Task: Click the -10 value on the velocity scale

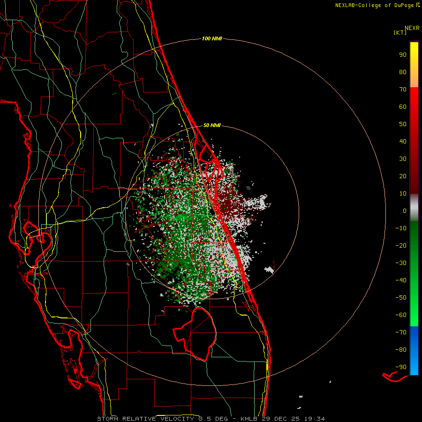Action: 401,228
